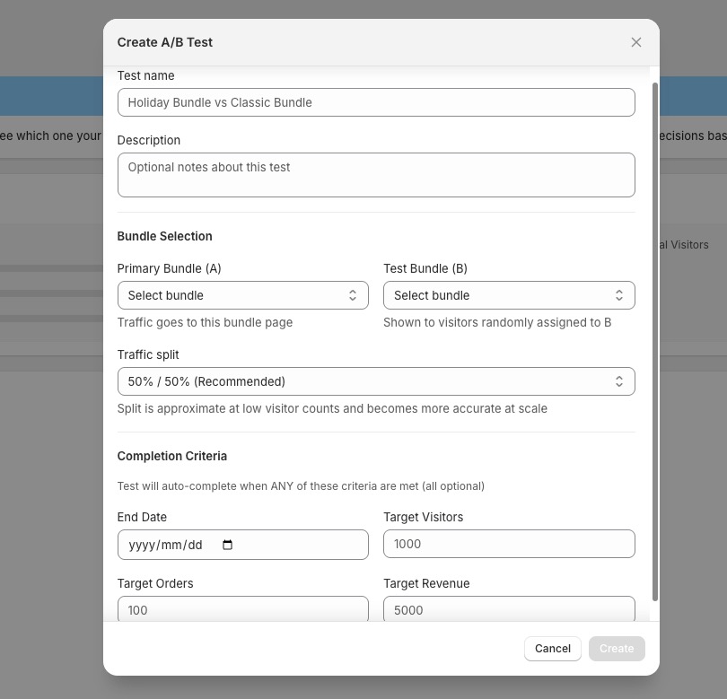Image resolution: width=727 pixels, height=699 pixels.
Task: Focus the Target Revenue field
Action: click(x=509, y=608)
